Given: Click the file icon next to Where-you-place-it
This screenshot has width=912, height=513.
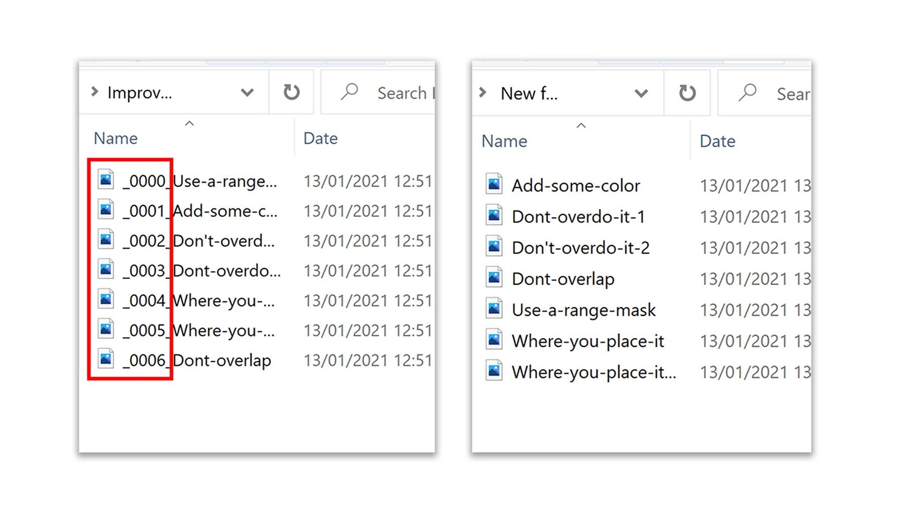Looking at the screenshot, I should click(494, 340).
